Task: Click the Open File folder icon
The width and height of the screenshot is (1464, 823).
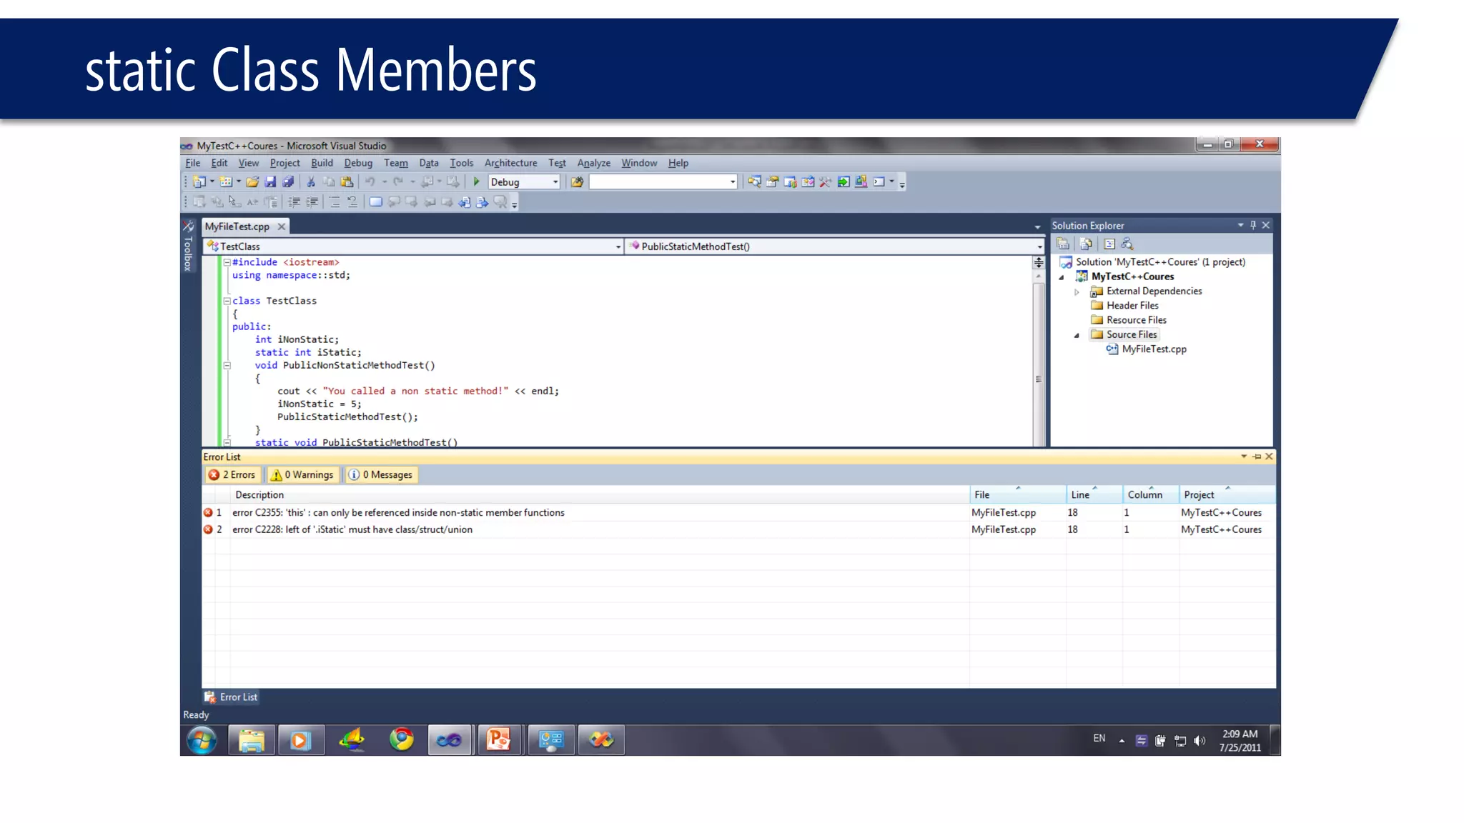Action: click(252, 182)
